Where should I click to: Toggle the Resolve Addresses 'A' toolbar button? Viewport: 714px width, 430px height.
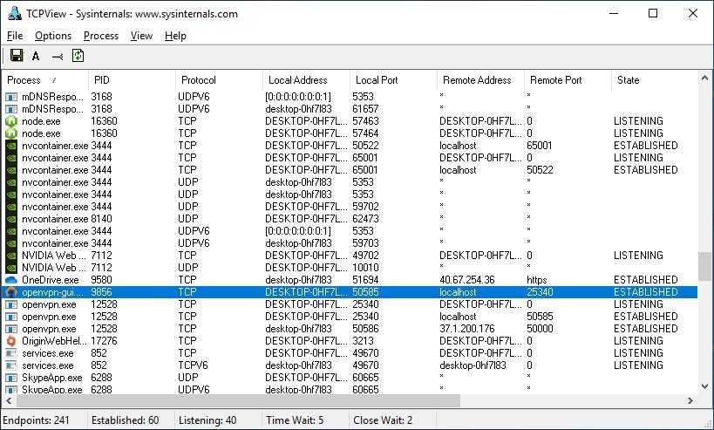coord(36,57)
